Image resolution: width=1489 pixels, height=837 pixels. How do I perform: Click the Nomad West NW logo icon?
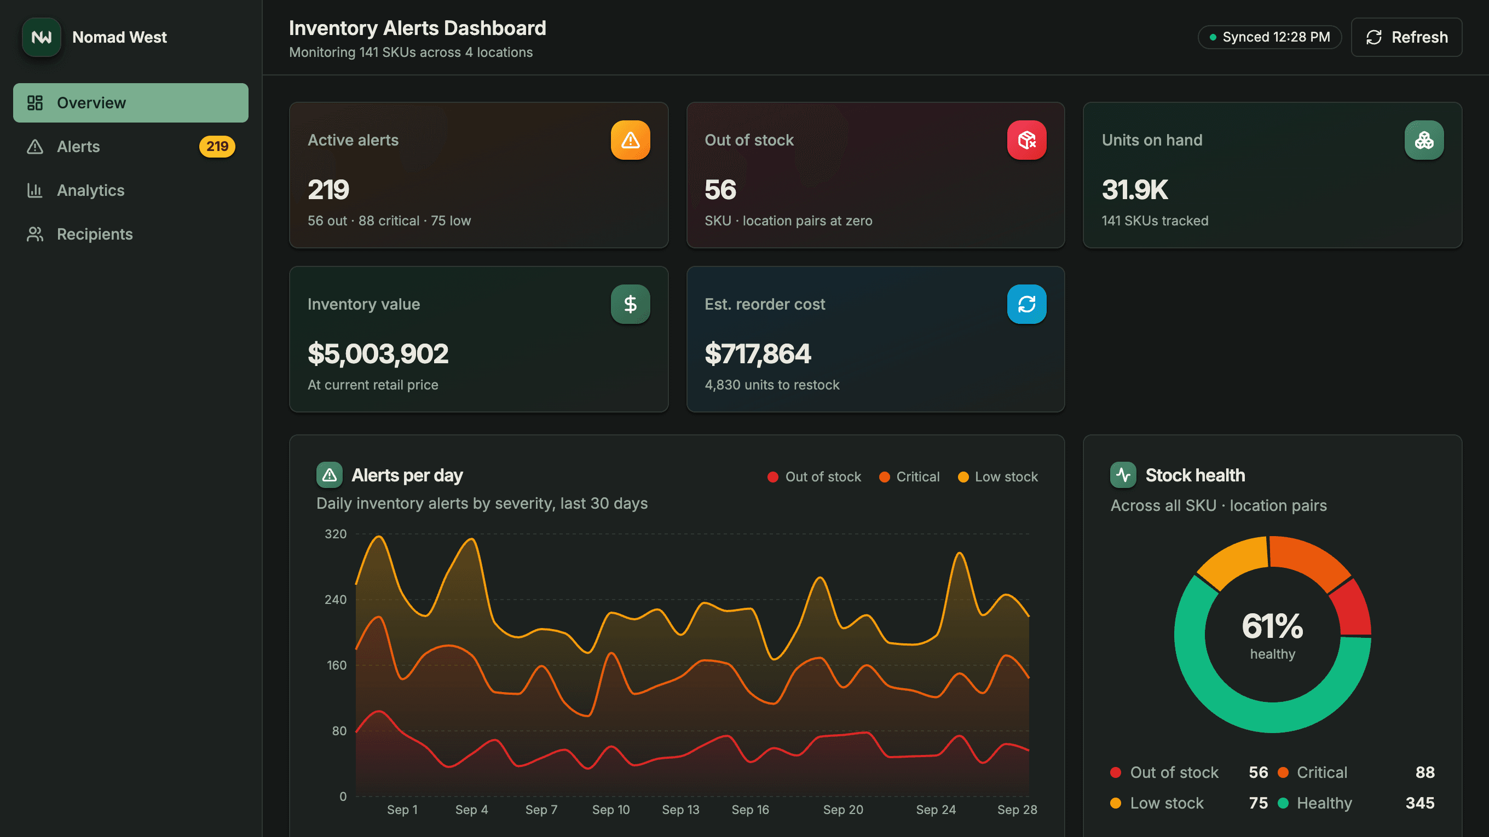click(x=41, y=37)
